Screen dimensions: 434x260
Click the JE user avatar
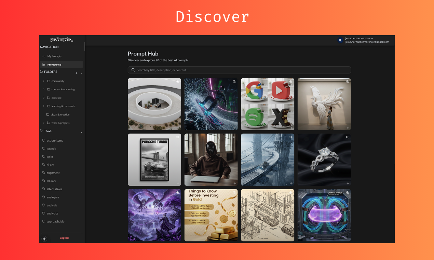(x=340, y=40)
